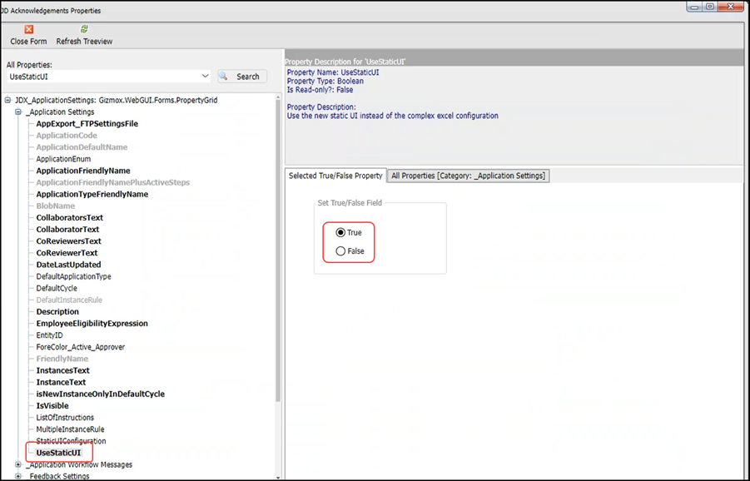
Task: Select UseStaticUI in the tree
Action: pos(58,454)
